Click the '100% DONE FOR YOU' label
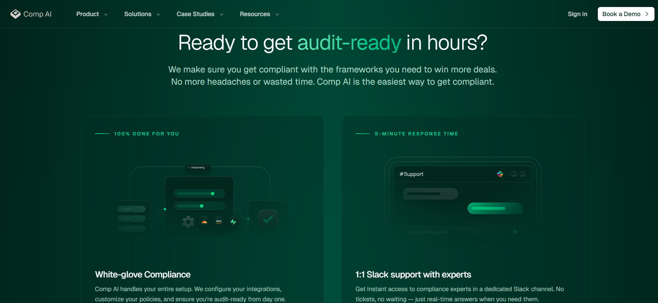Viewport: 658px width, 303px height. pyautogui.click(x=147, y=134)
